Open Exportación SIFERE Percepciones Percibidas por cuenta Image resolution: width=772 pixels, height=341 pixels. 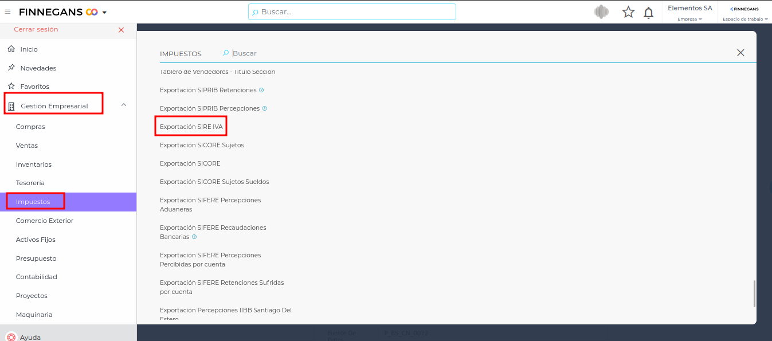pyautogui.click(x=210, y=260)
